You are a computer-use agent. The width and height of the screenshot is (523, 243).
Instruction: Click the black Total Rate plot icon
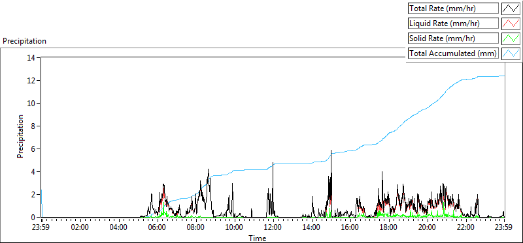pyautogui.click(x=511, y=8)
